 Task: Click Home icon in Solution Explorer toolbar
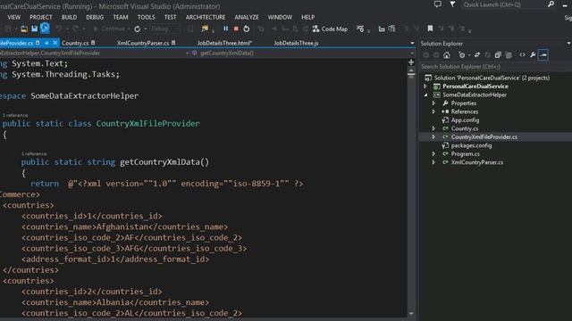pos(447,55)
